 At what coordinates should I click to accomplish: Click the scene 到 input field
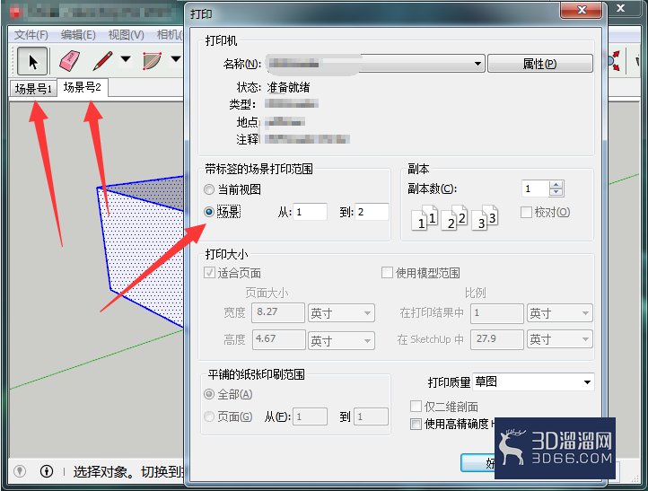[x=372, y=212]
